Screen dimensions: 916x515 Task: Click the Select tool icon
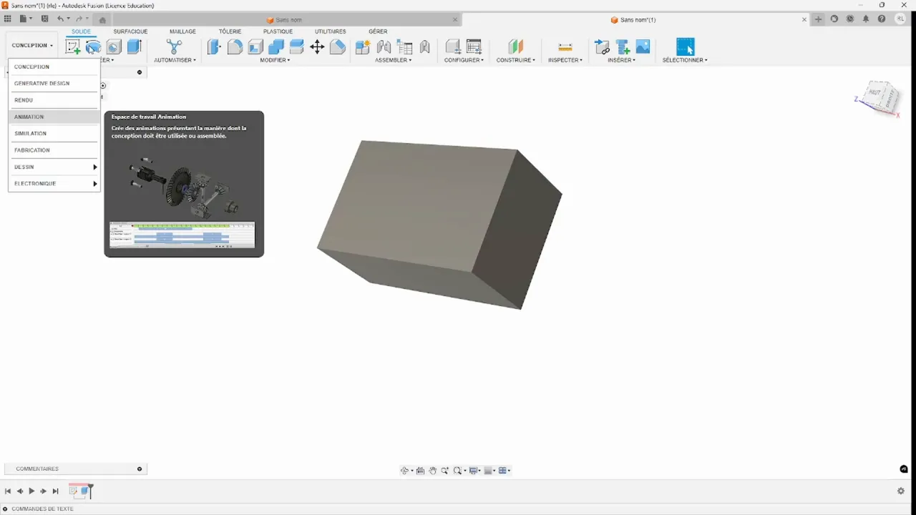pyautogui.click(x=685, y=47)
